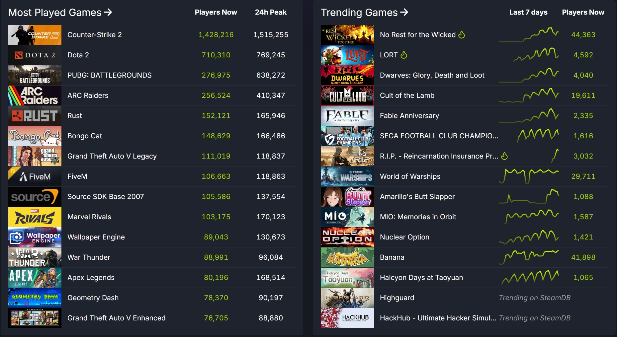Click Counter-Strike 2 players now value 1,428,216
The image size is (617, 337).
[x=216, y=35]
